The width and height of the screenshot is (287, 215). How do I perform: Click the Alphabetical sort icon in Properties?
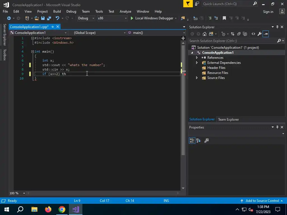pyautogui.click(x=198, y=141)
